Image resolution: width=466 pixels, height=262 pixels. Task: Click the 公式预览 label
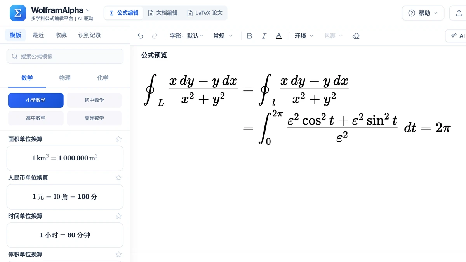coord(154,55)
